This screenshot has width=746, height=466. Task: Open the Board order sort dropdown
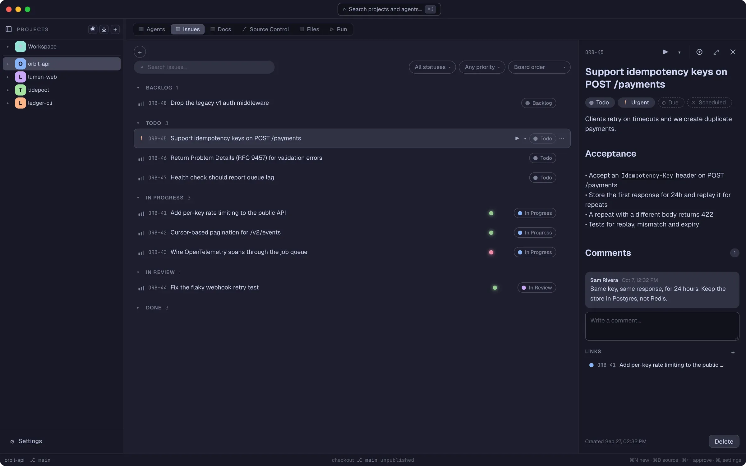point(539,67)
